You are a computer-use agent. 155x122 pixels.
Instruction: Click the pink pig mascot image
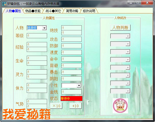point(120,106)
